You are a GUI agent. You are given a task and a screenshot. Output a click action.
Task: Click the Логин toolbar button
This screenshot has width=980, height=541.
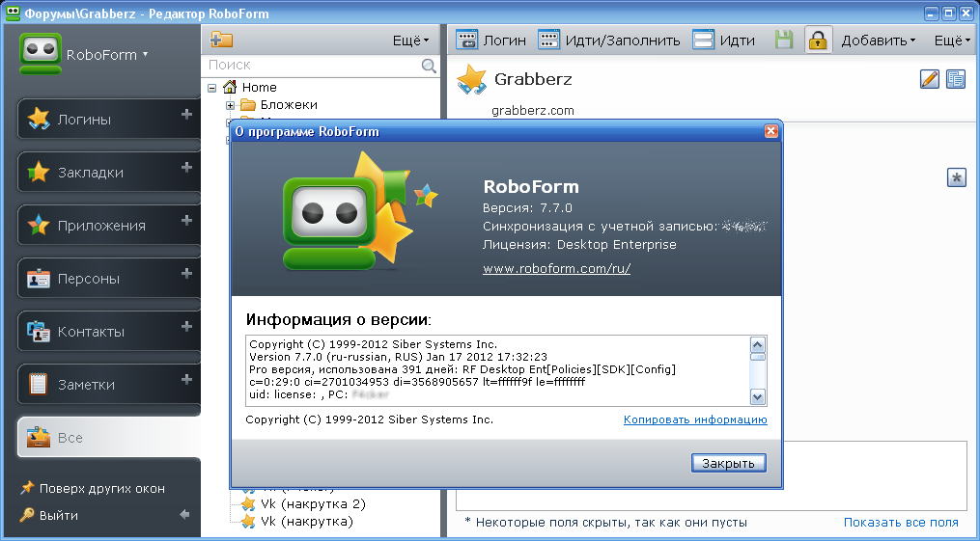tap(490, 41)
